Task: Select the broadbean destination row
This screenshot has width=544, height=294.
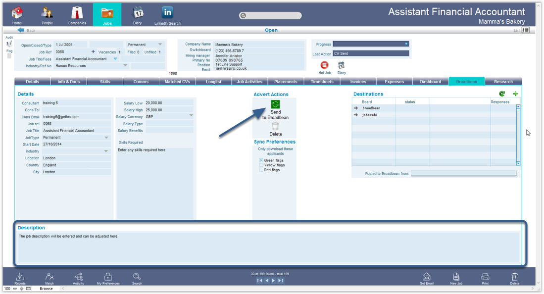Action: click(434, 108)
